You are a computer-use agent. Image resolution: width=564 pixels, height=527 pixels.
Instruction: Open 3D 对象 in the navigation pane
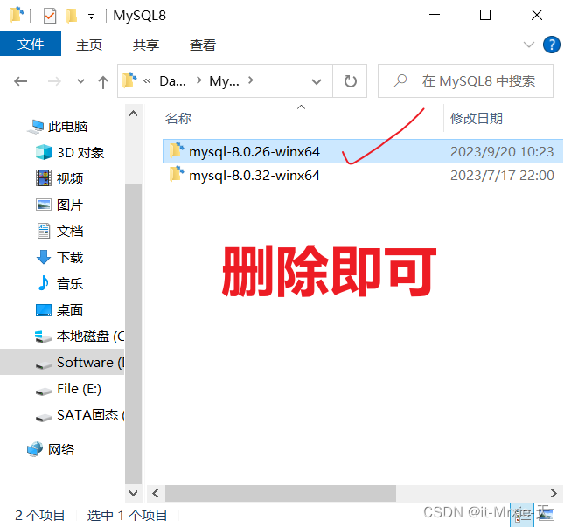click(x=70, y=152)
